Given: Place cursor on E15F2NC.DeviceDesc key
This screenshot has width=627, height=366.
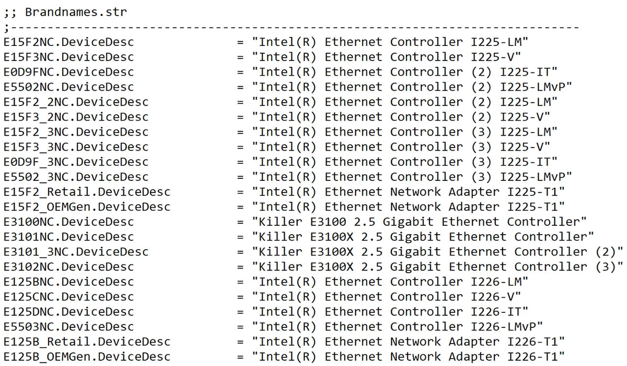Looking at the screenshot, I should click(68, 42).
